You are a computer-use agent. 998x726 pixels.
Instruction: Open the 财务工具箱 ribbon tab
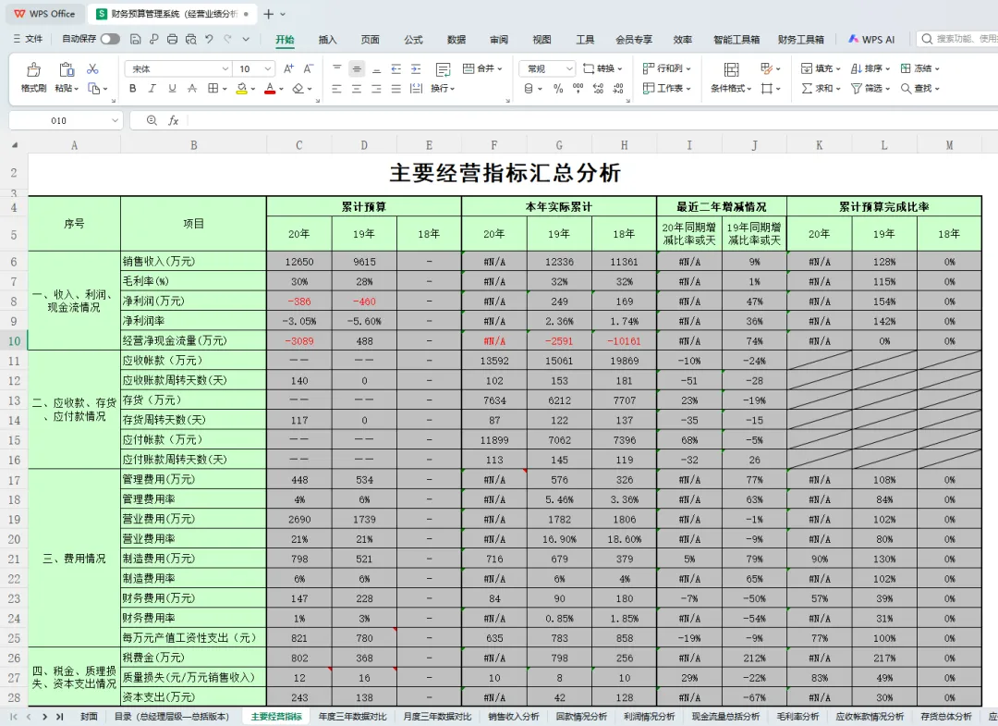[800, 40]
